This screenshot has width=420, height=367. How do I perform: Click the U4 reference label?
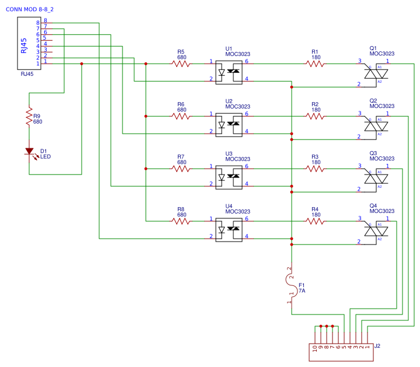coord(229,207)
